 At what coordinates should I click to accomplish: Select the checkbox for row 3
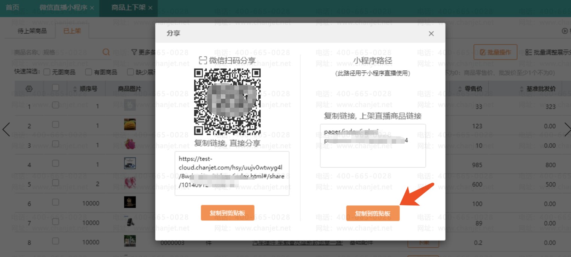click(55, 144)
